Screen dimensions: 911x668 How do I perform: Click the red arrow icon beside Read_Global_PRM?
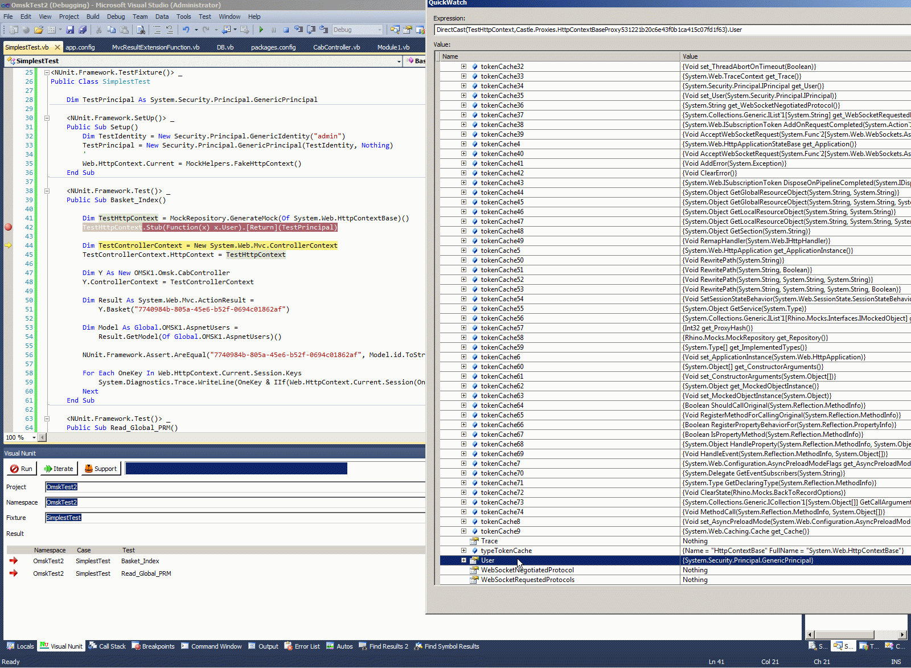[13, 573]
